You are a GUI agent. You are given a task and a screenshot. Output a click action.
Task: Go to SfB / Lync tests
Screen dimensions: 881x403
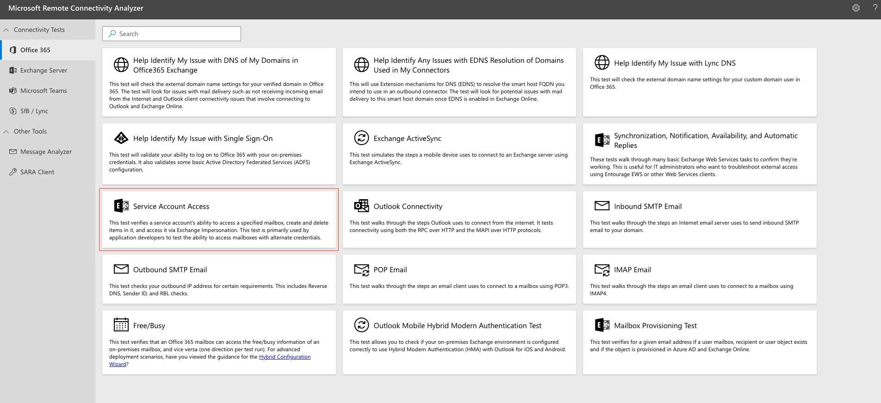[x=34, y=111]
